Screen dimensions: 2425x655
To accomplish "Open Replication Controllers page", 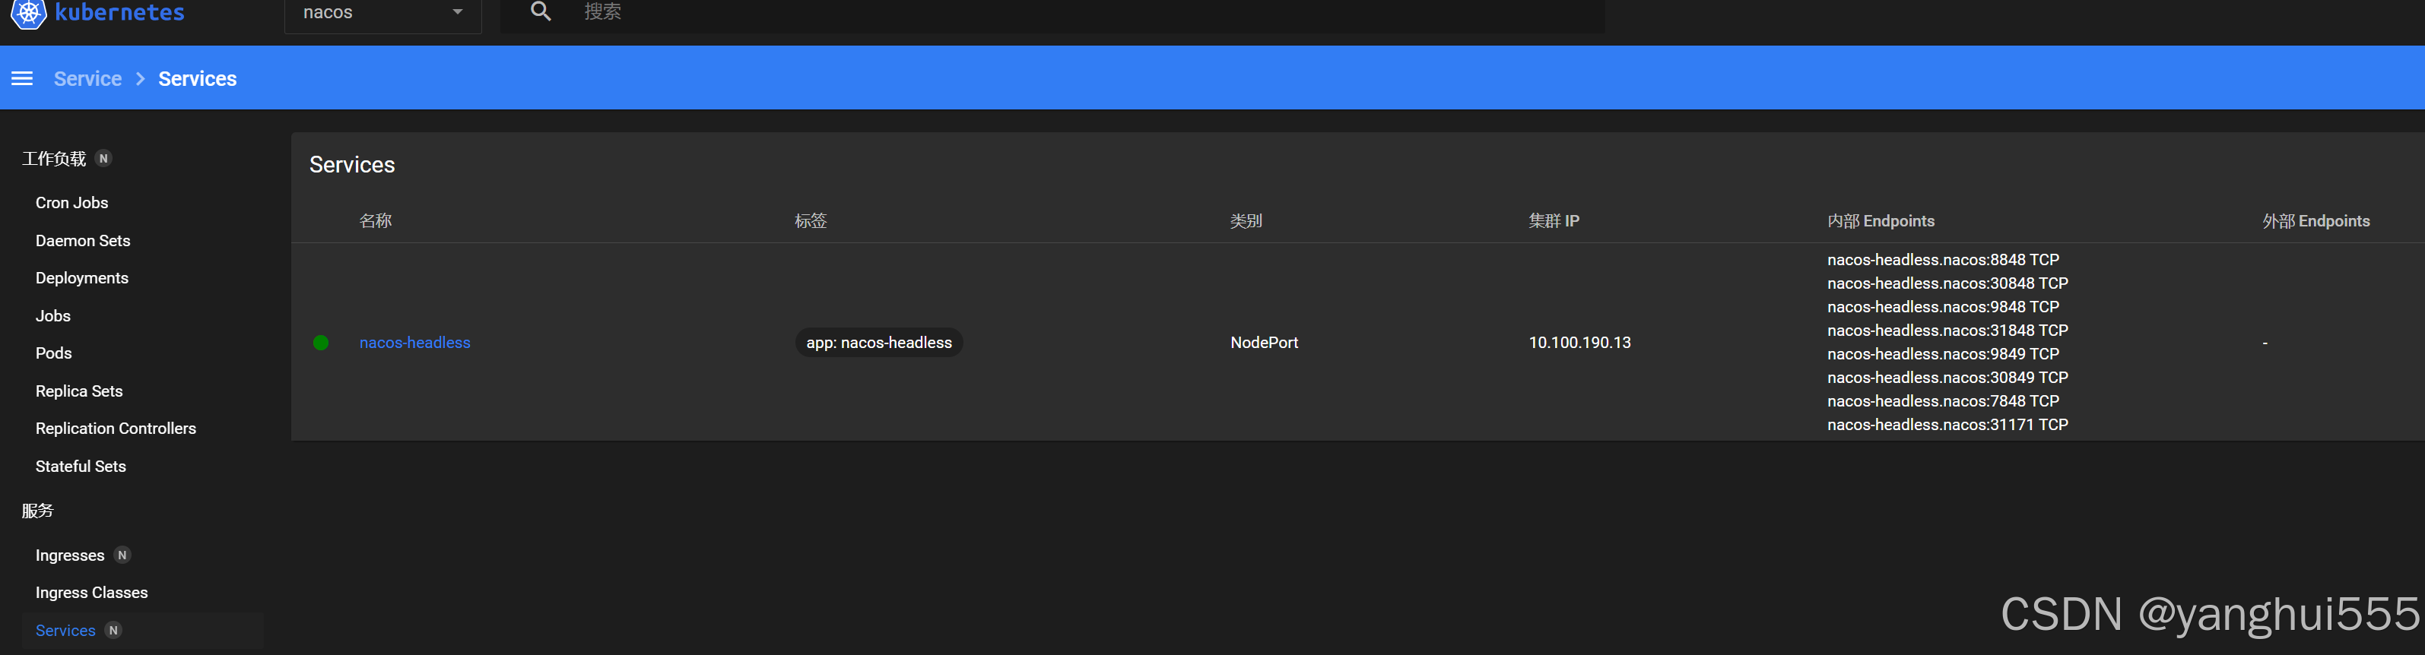I will [x=116, y=429].
